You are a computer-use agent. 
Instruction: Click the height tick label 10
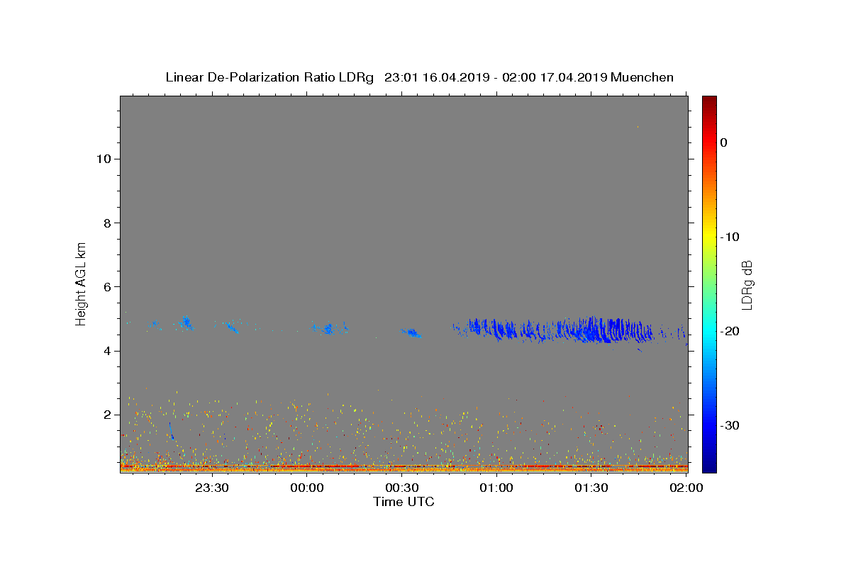click(103, 159)
